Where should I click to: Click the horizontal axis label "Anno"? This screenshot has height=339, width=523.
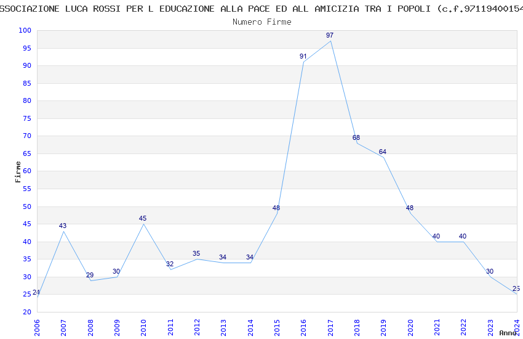[x=508, y=333]
